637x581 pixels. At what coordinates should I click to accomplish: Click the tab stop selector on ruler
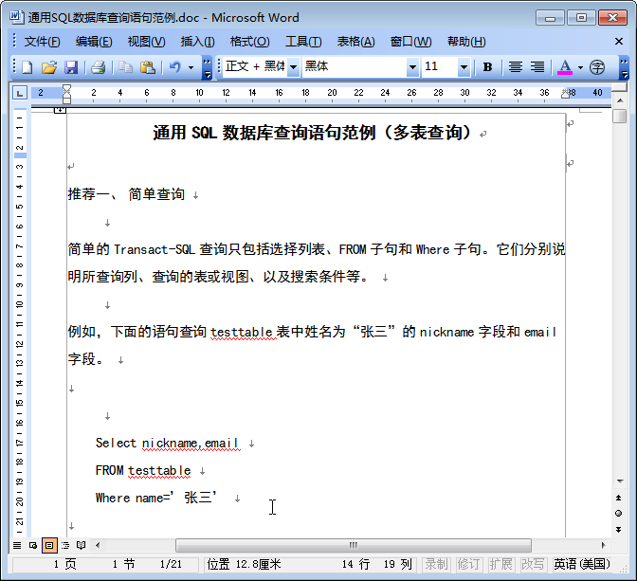tap(20, 93)
